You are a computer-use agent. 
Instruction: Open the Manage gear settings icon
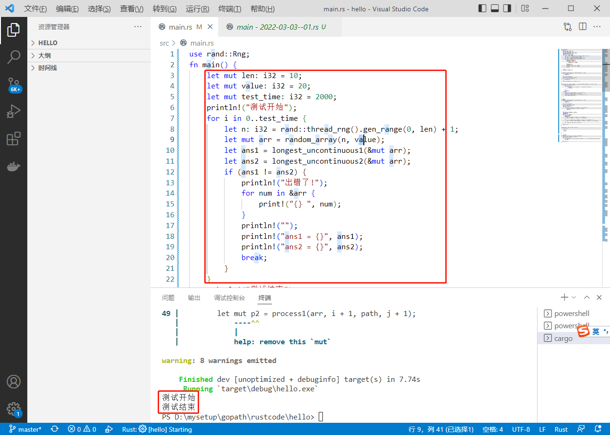point(14,409)
